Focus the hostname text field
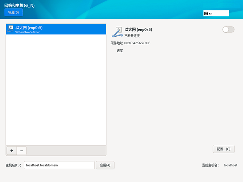The height and width of the screenshot is (182, 243). 59,165
